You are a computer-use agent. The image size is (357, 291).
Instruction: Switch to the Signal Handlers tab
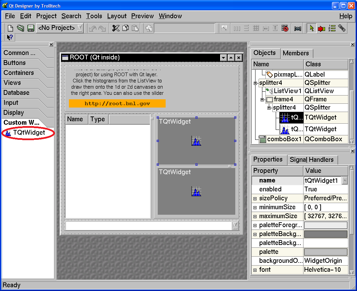pos(311,160)
